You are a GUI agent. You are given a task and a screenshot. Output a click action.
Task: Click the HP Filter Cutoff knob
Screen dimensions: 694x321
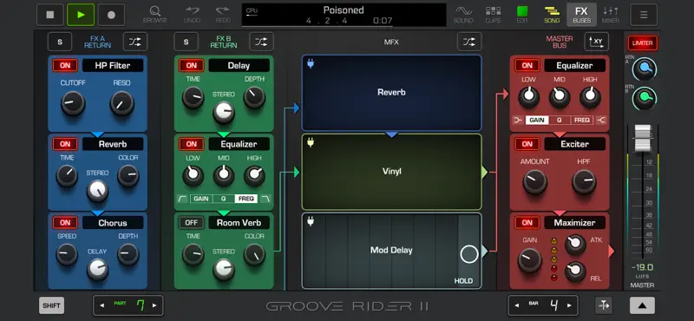click(x=73, y=103)
